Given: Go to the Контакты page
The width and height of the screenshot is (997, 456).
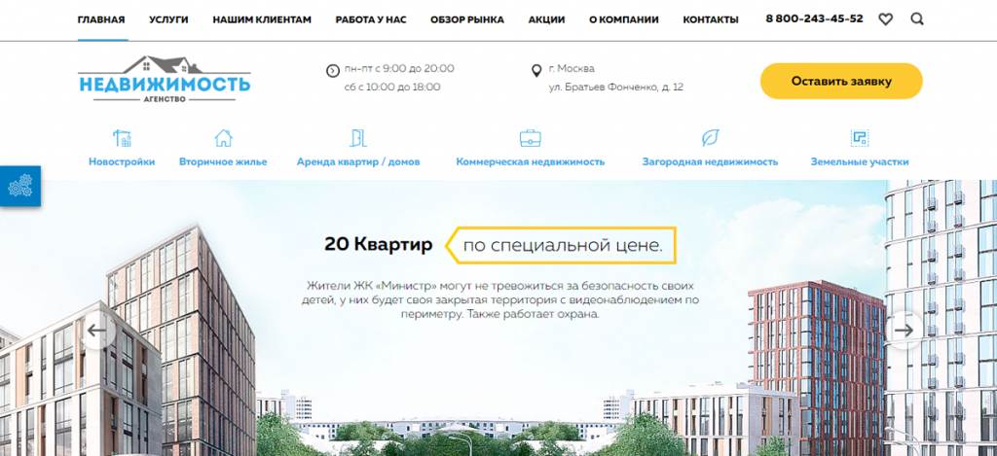Looking at the screenshot, I should coord(710,19).
